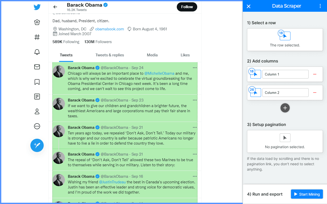The image size is (327, 204).
Task: Follow Barack Obama
Action: 187,7
